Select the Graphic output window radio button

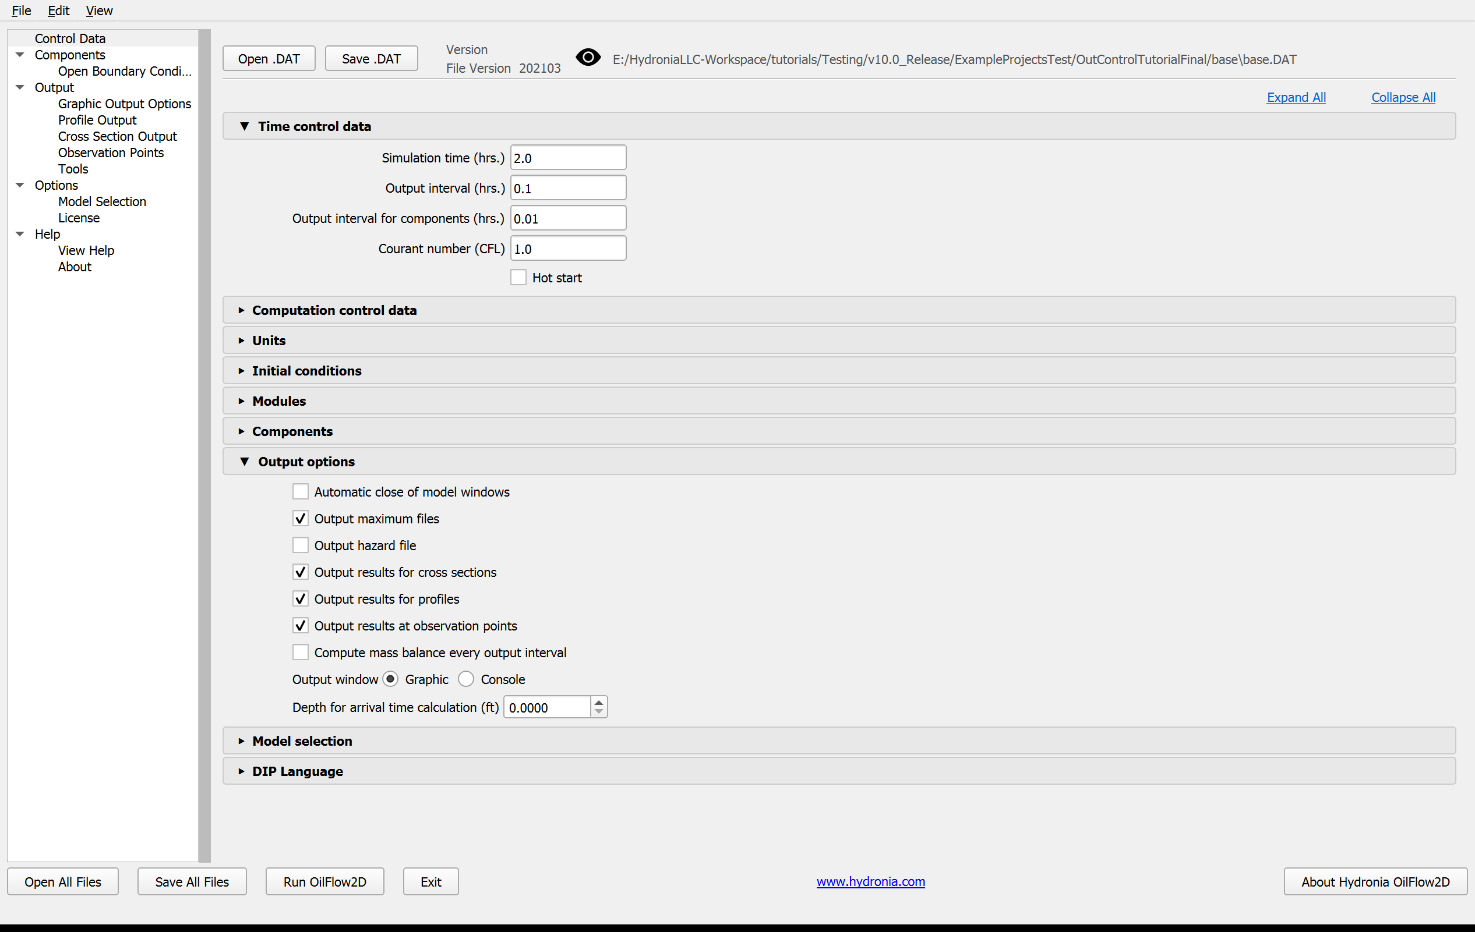coord(390,679)
